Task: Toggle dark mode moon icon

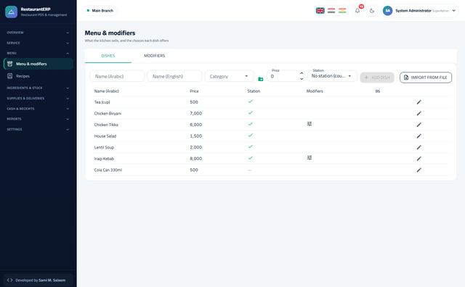Action: coord(372,11)
